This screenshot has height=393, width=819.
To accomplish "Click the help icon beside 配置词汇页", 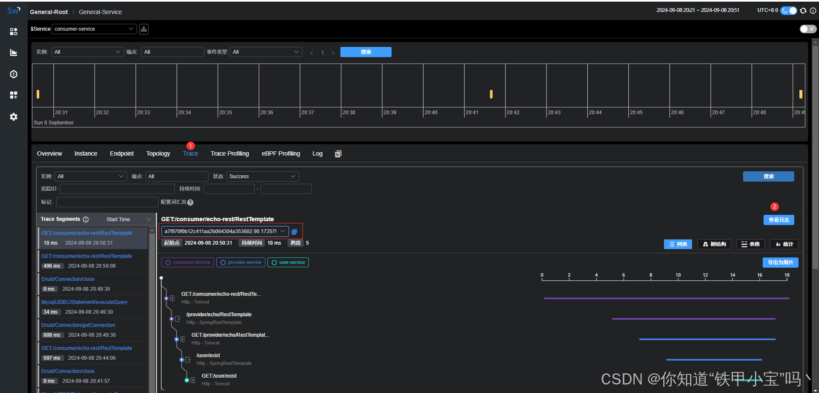I will 190,202.
